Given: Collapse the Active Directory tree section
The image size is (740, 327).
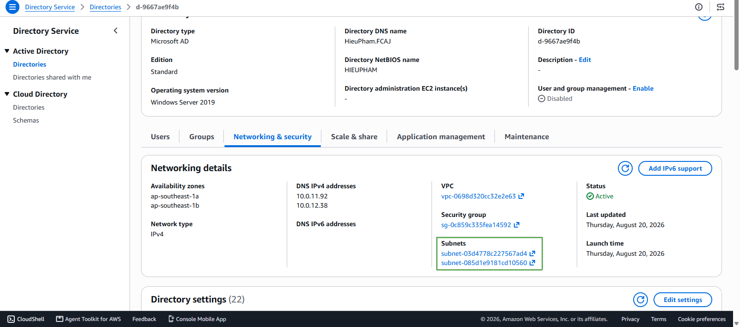Looking at the screenshot, I should (7, 51).
